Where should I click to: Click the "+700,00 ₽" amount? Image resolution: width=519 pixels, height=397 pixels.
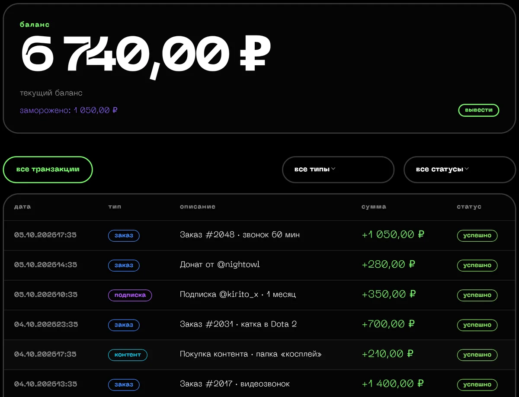click(388, 324)
